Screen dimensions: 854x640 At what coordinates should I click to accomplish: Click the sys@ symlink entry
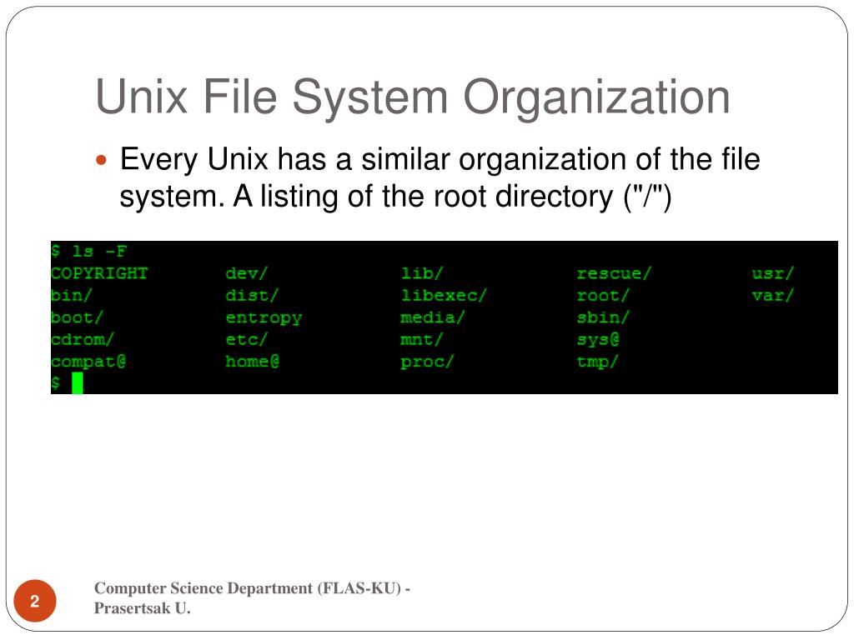(598, 340)
